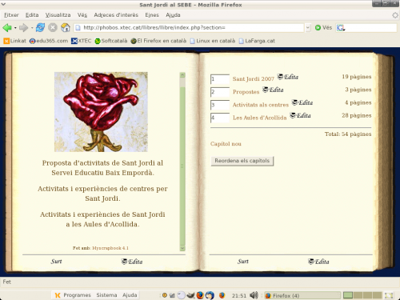This screenshot has height=300, width=400.
Task: Click the green Vés go button
Action: [x=323, y=27]
